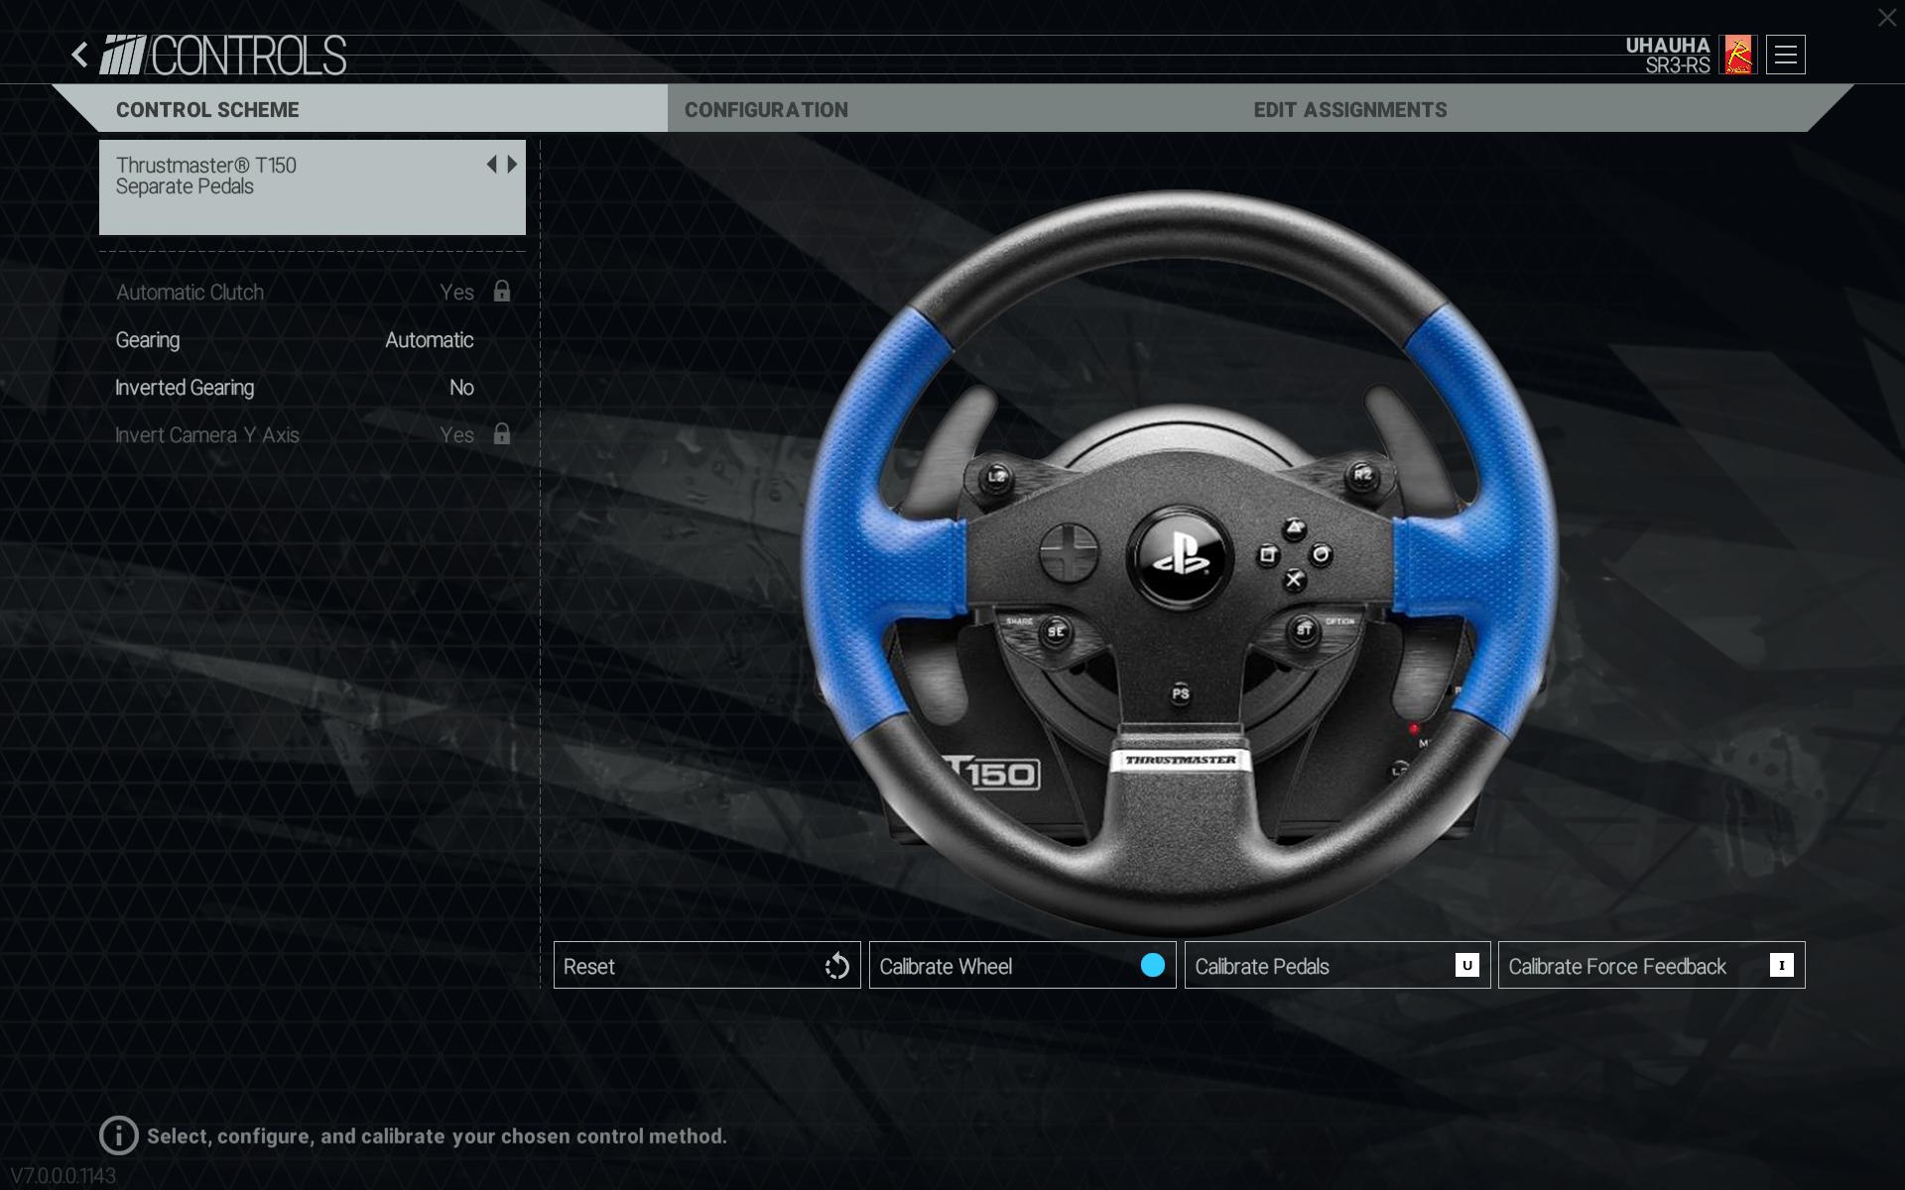Toggle Invert Camera Y Axis setting

(456, 435)
